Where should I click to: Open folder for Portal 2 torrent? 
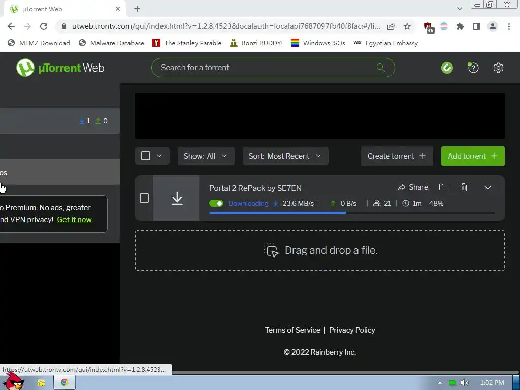coord(443,187)
